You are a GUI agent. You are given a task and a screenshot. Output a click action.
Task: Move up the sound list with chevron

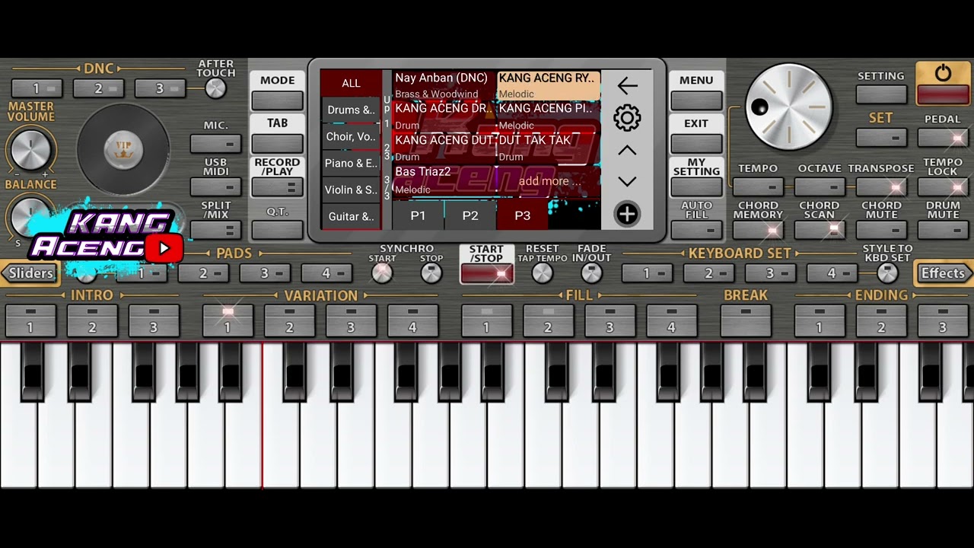click(627, 151)
